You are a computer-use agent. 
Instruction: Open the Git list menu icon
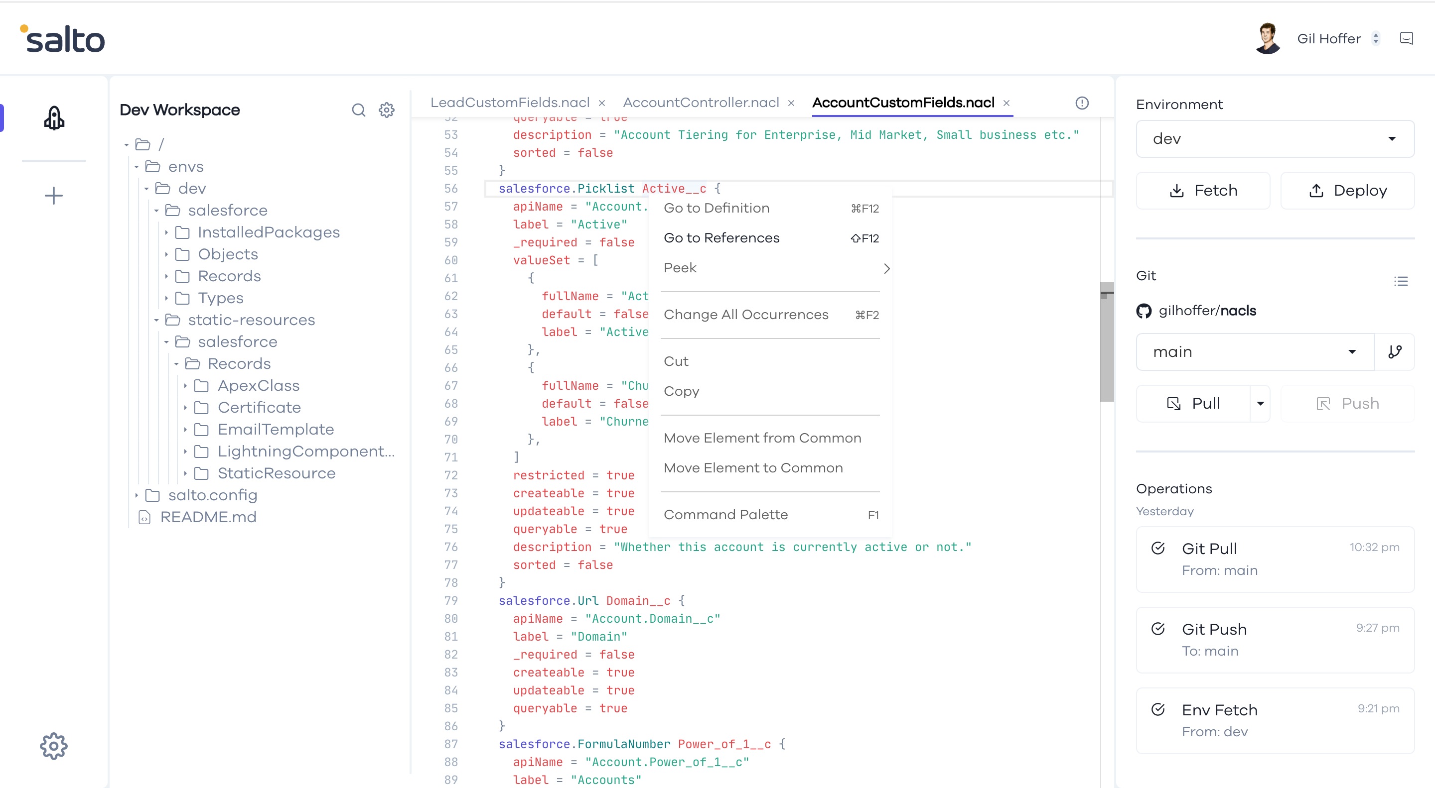(1401, 281)
